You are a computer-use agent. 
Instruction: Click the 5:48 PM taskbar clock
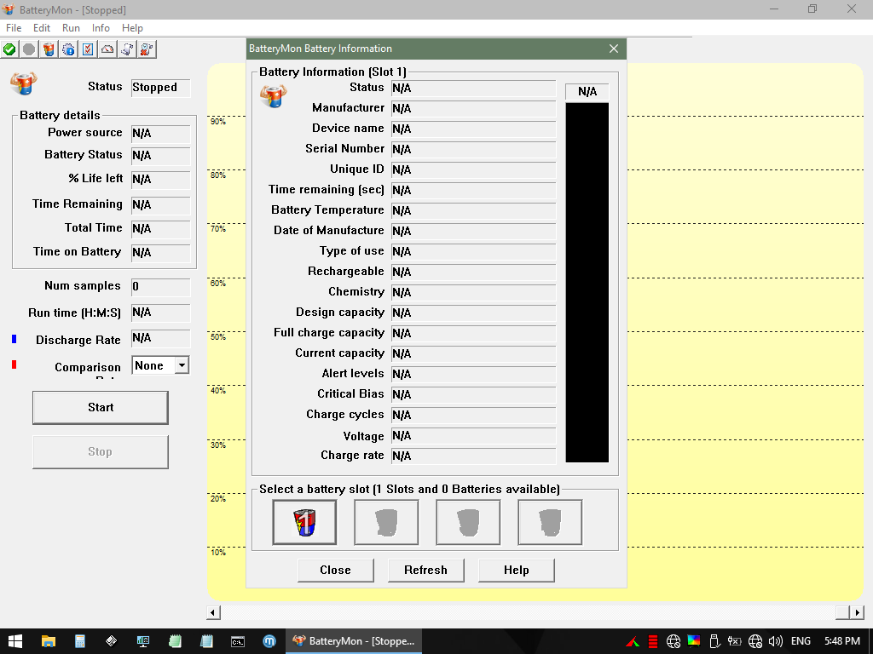pyautogui.click(x=841, y=641)
